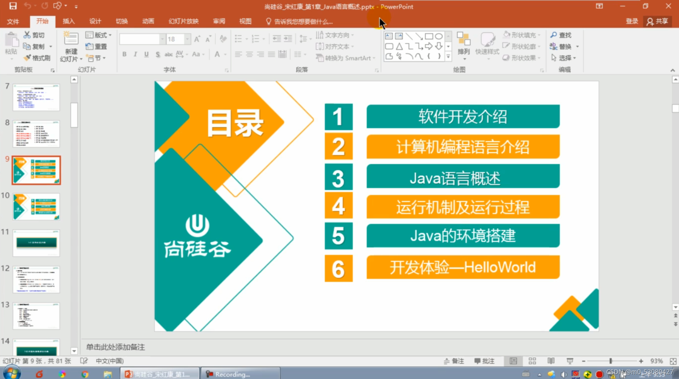The width and height of the screenshot is (679, 379).
Task: Select slide 11 thumbnail
Action: coord(36,243)
